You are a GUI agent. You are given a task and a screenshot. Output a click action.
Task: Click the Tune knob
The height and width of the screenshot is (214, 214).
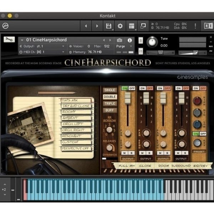coord(152,42)
